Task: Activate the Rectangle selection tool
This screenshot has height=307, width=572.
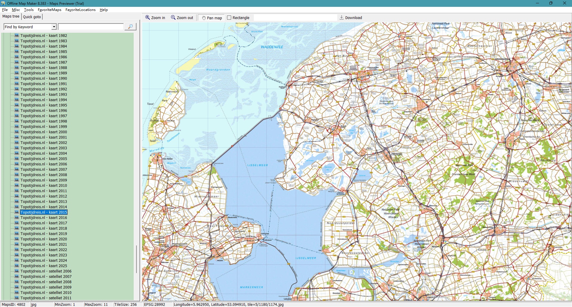Action: (229, 18)
